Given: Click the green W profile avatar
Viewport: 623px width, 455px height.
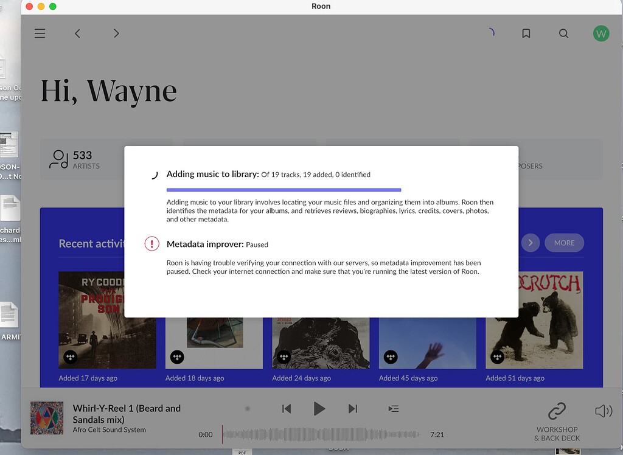Looking at the screenshot, I should pos(600,33).
